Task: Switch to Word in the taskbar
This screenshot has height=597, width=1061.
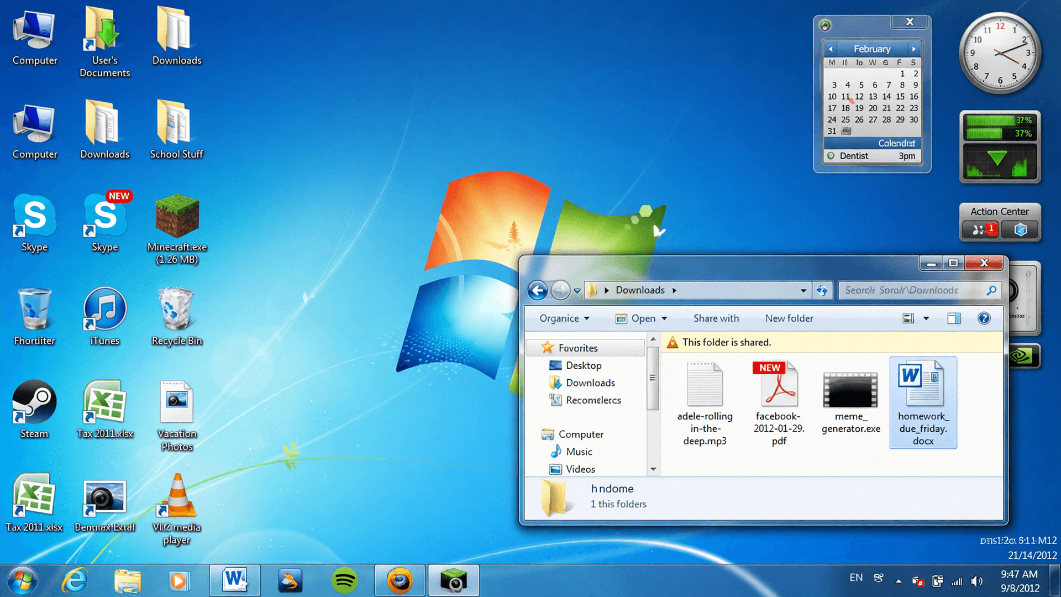Action: tap(234, 580)
